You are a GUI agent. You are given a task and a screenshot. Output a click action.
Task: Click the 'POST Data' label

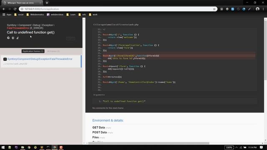(x=99, y=132)
